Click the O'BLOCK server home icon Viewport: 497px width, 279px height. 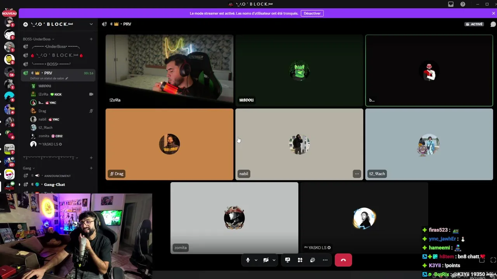pyautogui.click(x=26, y=24)
